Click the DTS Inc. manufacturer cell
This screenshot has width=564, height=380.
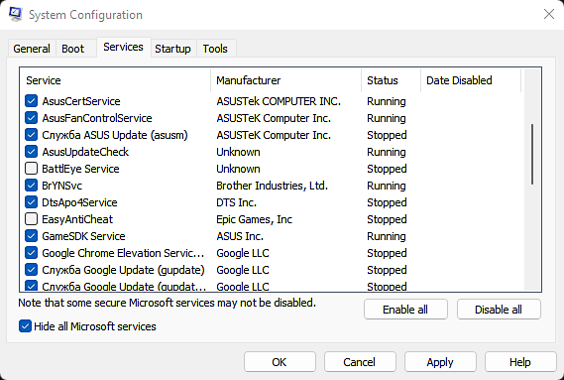coord(236,202)
